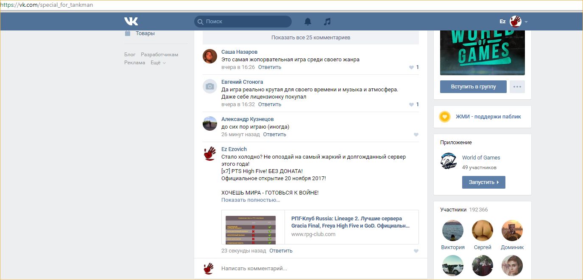Screen dimensions: 583x280
Task: Click the World of Games group cover image
Action: 483,53
